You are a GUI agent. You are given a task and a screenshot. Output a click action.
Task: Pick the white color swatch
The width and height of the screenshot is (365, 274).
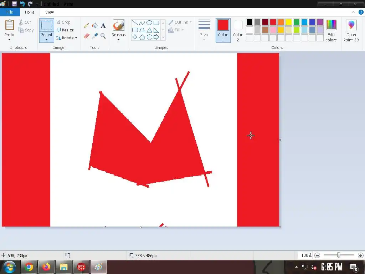click(249, 30)
